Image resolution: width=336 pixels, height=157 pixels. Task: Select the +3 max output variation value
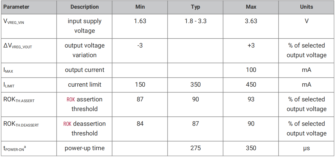[x=251, y=45]
